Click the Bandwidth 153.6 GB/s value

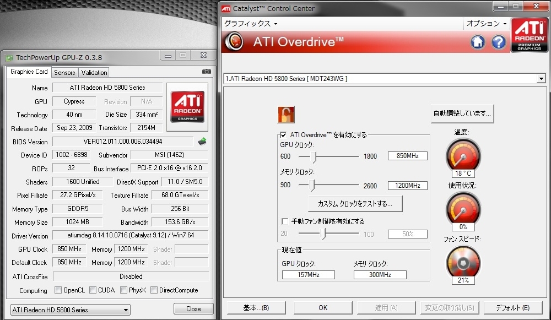pos(180,222)
